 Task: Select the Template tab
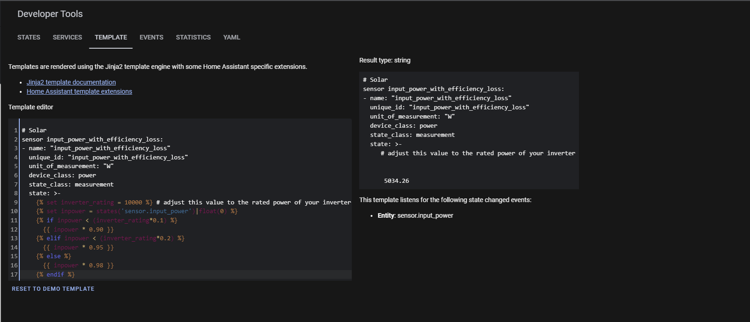111,37
